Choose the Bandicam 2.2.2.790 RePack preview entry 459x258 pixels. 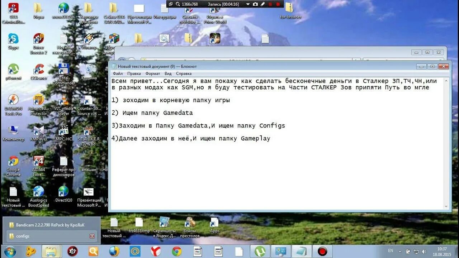[x=51, y=225]
